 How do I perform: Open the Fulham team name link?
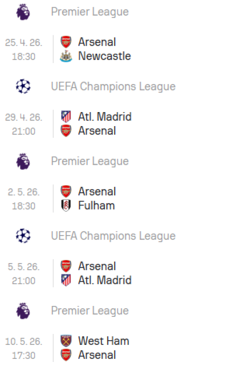click(97, 206)
